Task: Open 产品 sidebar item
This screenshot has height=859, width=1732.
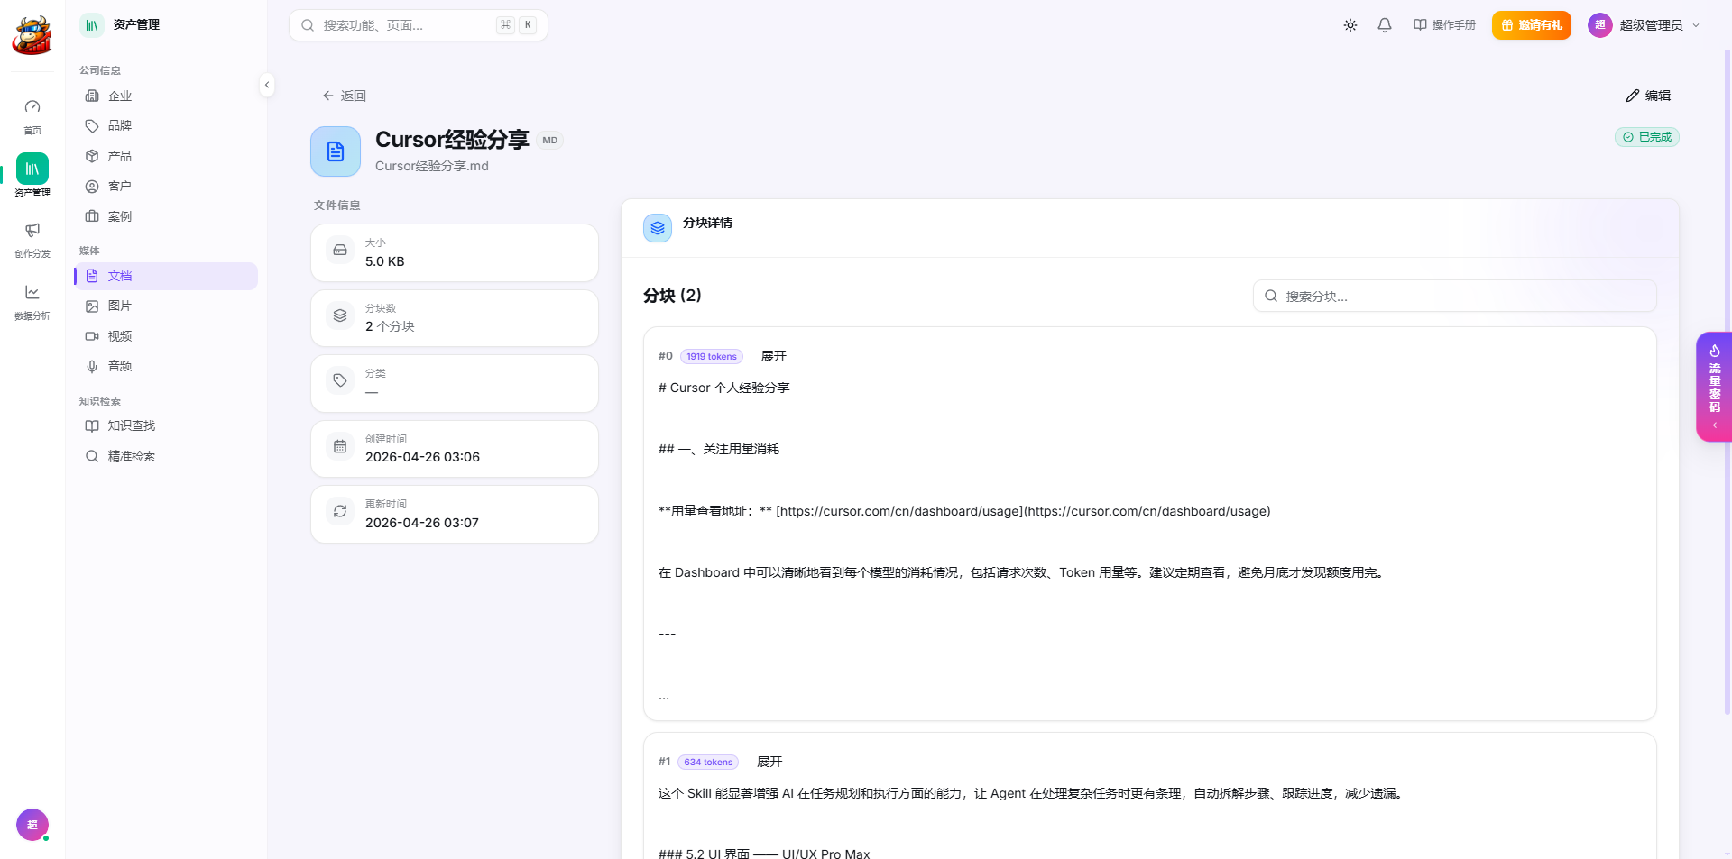Action: [166, 156]
